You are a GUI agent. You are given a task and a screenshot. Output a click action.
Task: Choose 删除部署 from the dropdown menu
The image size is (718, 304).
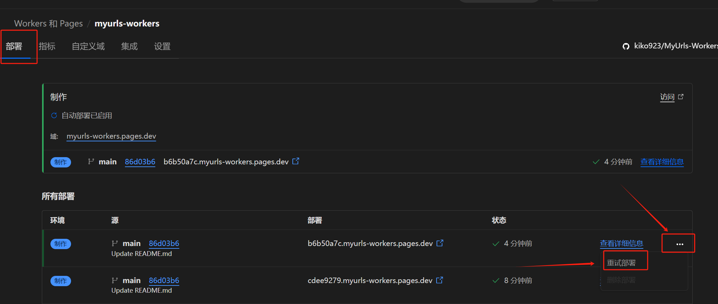[x=621, y=280]
